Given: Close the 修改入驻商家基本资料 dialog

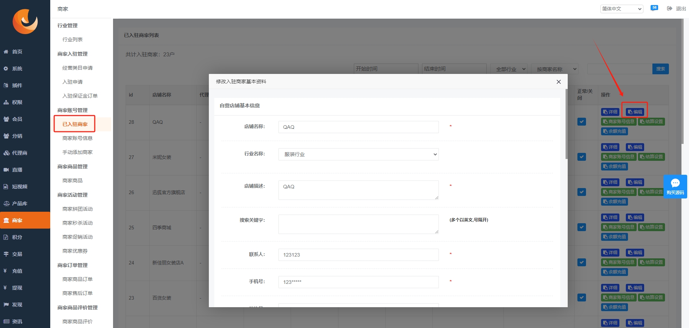Looking at the screenshot, I should [x=558, y=82].
